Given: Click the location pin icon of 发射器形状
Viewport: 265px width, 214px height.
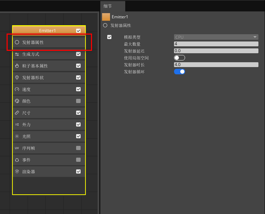Looking at the screenshot, I should pyautogui.click(x=17, y=77).
